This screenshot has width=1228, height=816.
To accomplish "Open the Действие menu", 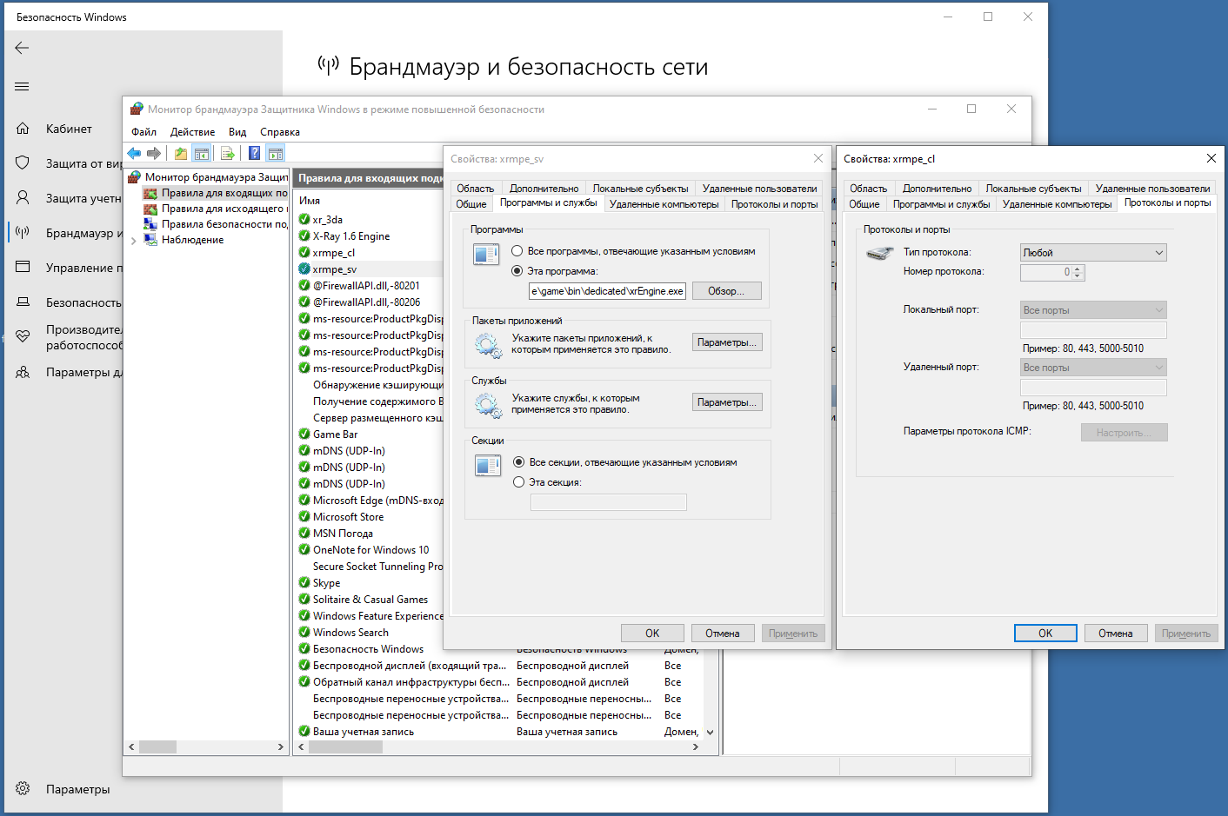I will click(x=192, y=132).
